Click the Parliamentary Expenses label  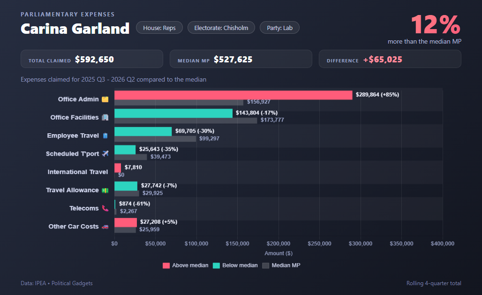pos(68,14)
